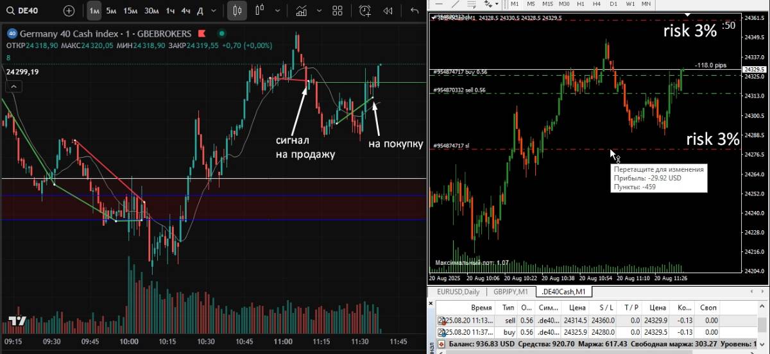
Task: Click the undo arrow icon
Action: click(414, 11)
